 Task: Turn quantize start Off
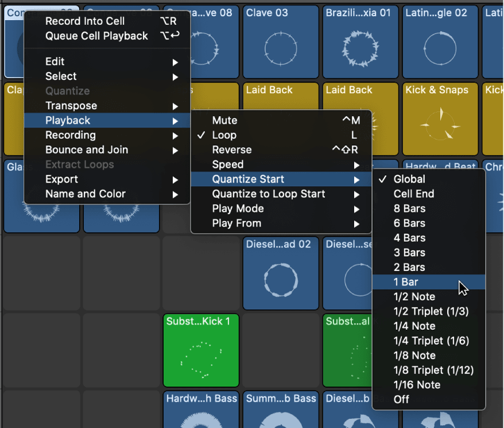(429, 399)
